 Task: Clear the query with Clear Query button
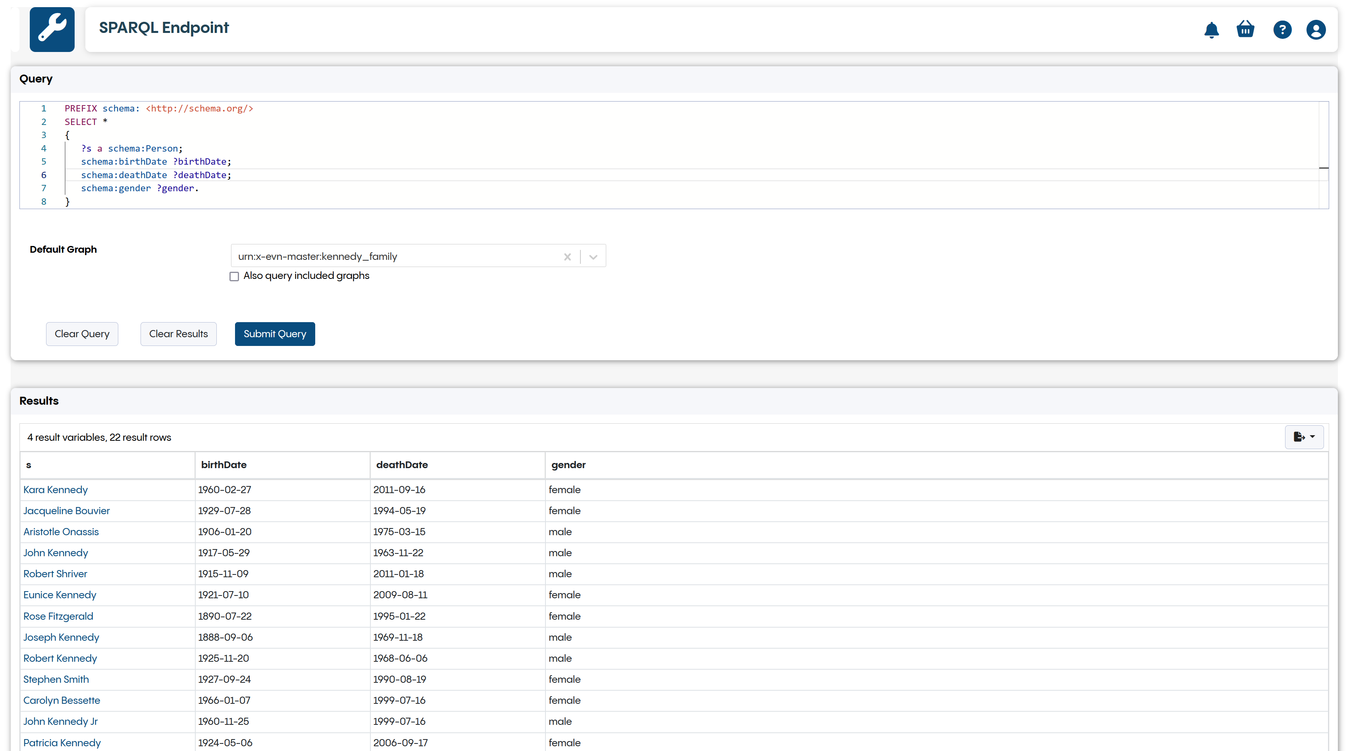(81, 333)
